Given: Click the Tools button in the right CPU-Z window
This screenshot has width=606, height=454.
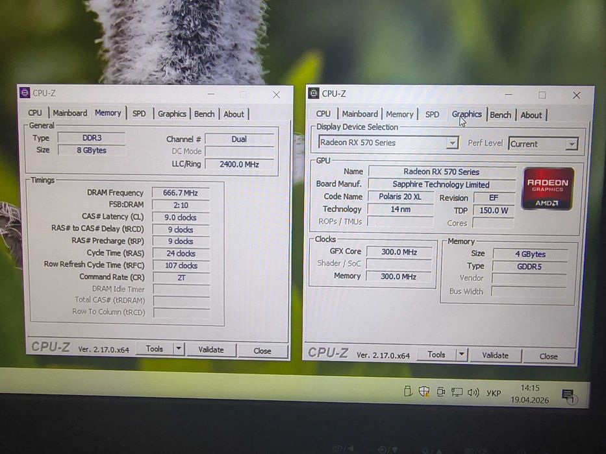Looking at the screenshot, I should coord(436,354).
